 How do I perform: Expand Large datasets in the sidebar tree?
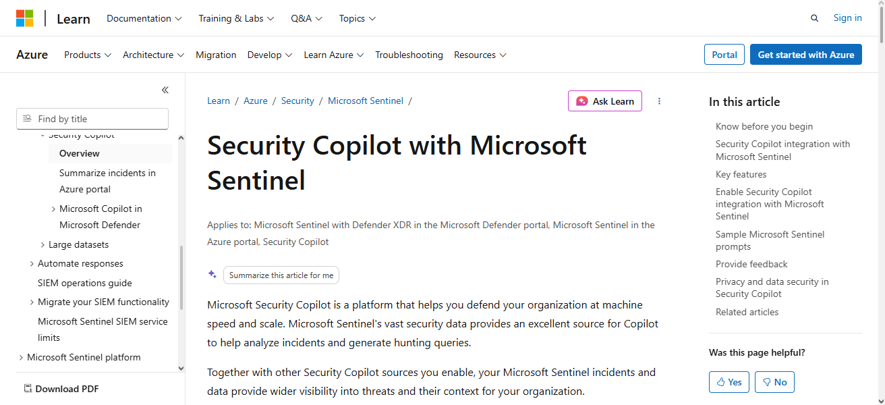point(42,244)
